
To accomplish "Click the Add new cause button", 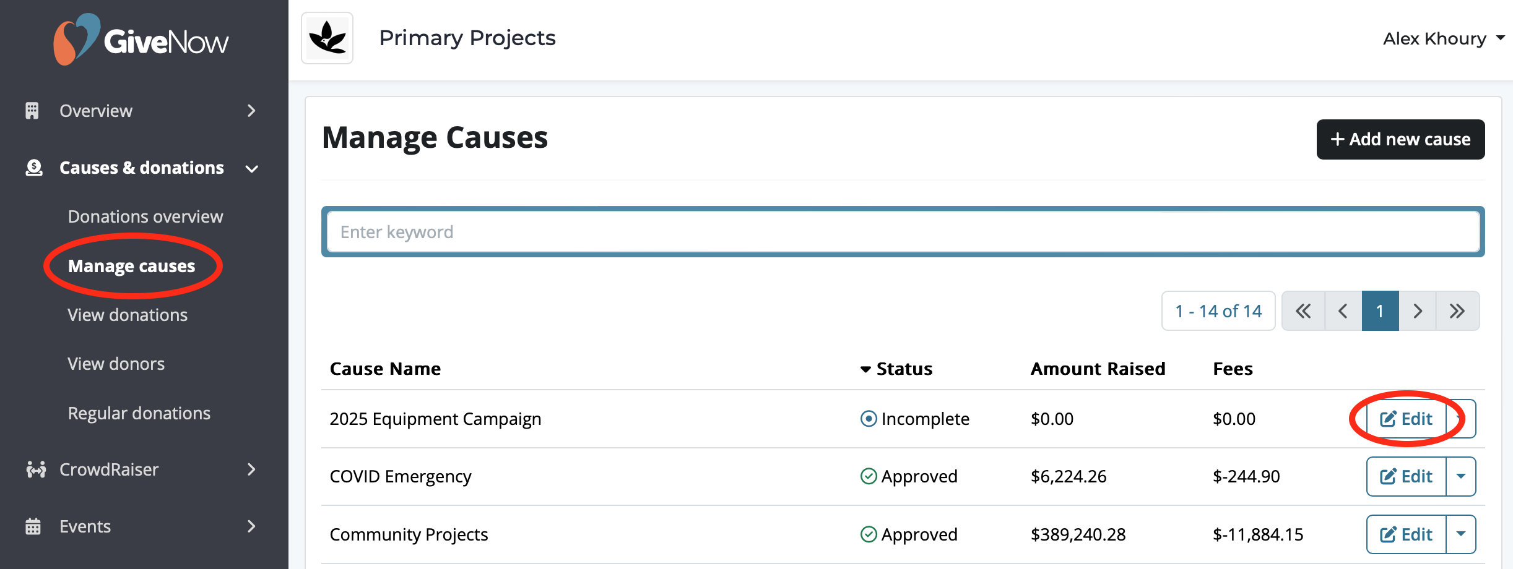I will point(1400,139).
